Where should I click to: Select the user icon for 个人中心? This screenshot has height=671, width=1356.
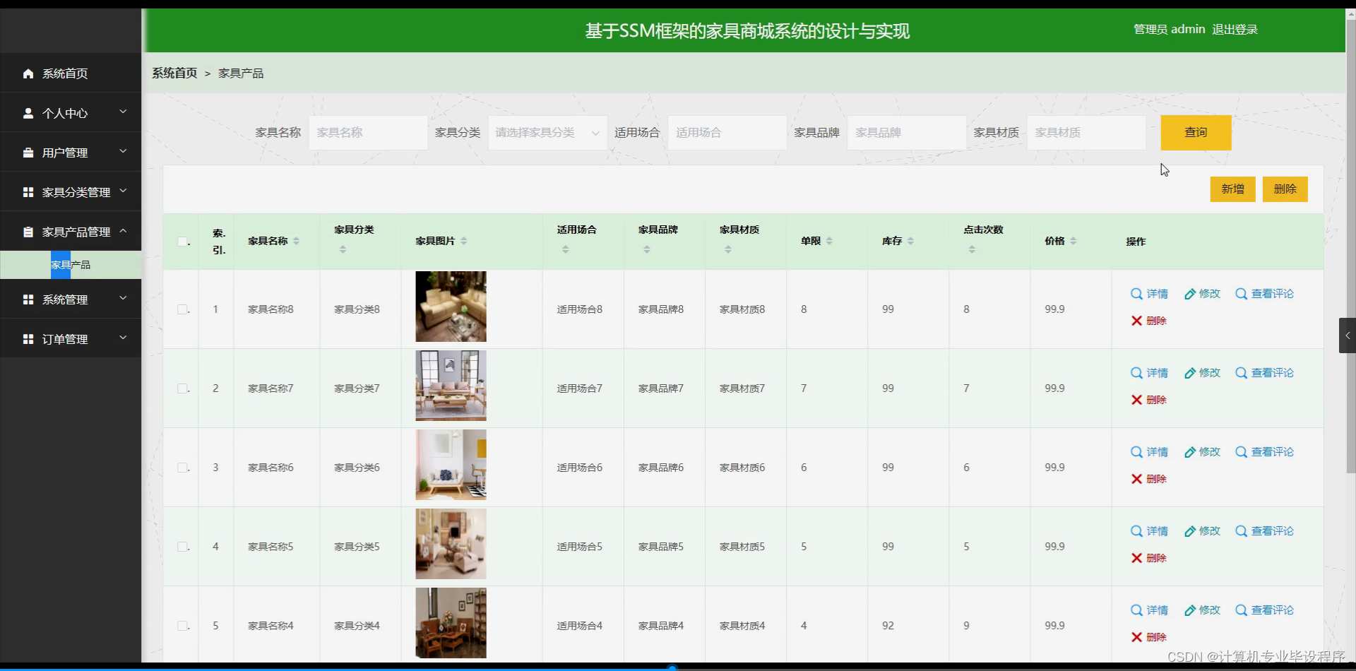[x=28, y=112]
